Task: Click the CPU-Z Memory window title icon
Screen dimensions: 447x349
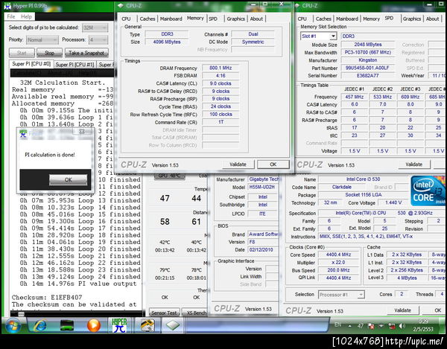Action: [x=121, y=5]
